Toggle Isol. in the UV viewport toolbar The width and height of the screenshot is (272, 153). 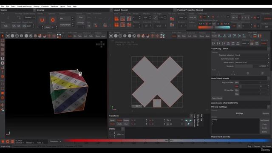point(190,36)
